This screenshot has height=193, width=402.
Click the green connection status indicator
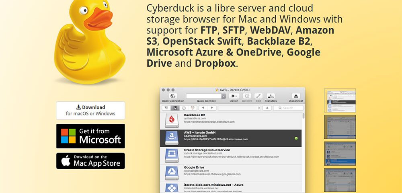point(296,138)
